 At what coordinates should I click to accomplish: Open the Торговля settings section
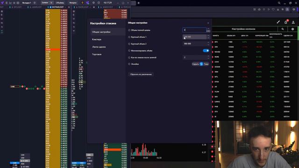click(97, 54)
